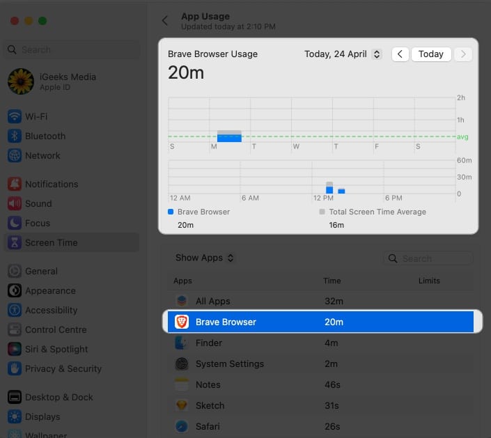Open the date picker Today, 24 April

[343, 54]
